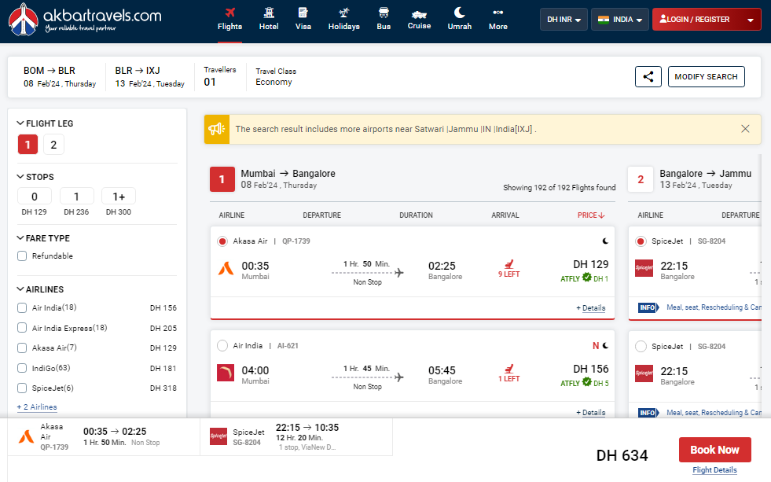771x482 pixels.
Task: Sort by the DEPARTURE column header of leg 1
Action: 321,215
